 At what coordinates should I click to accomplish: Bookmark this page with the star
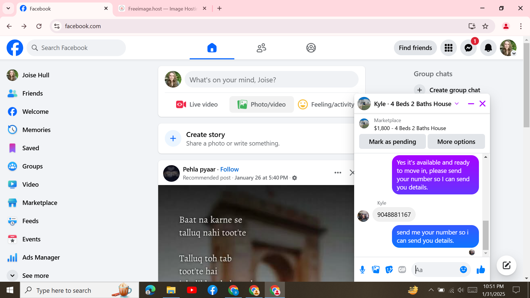485,26
